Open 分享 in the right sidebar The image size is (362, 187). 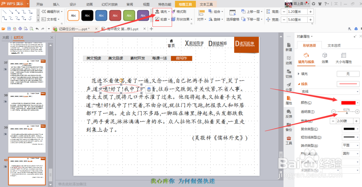289,87
